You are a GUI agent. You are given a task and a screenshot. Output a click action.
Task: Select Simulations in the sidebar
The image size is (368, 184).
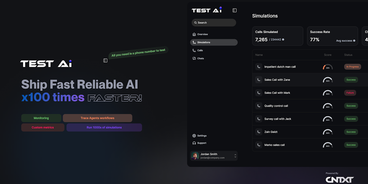[x=214, y=42]
